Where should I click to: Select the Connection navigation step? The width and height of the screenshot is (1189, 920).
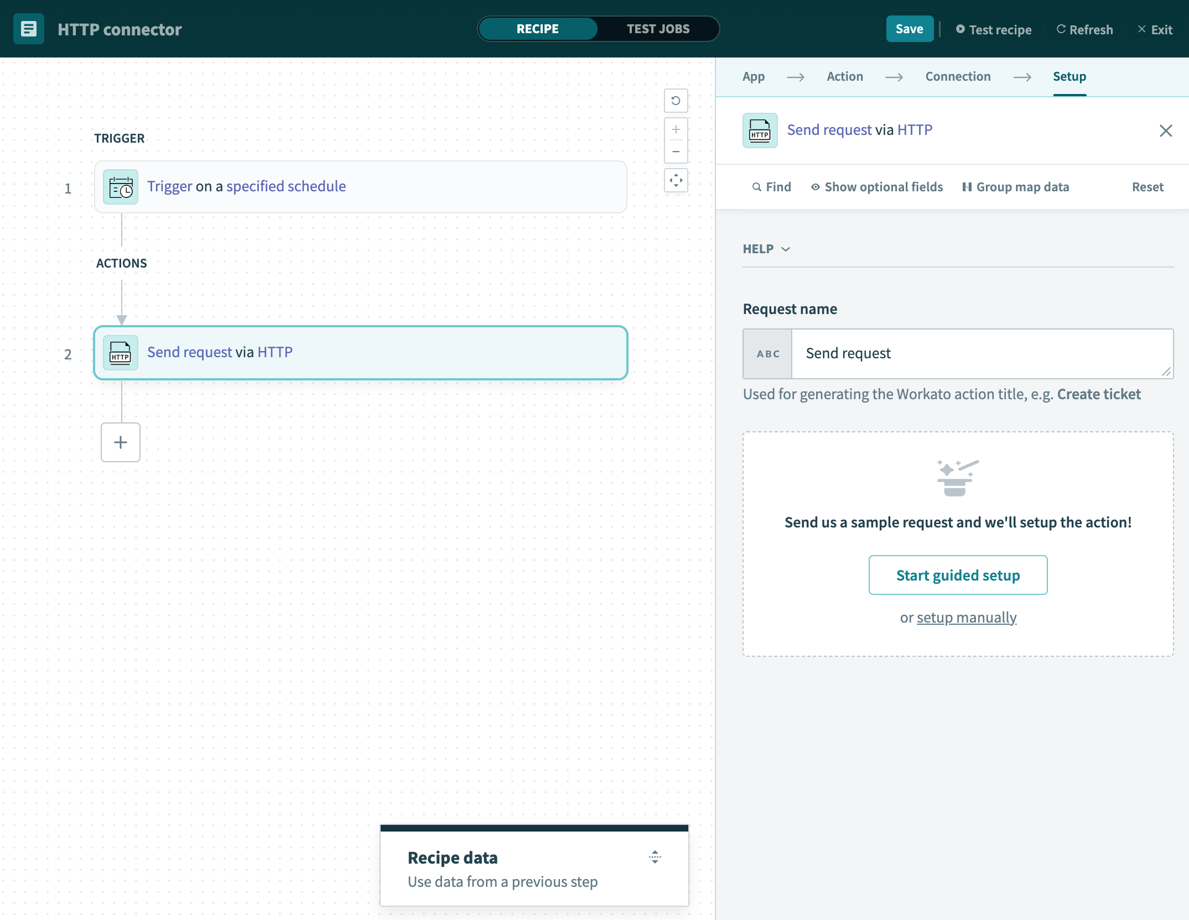click(957, 75)
